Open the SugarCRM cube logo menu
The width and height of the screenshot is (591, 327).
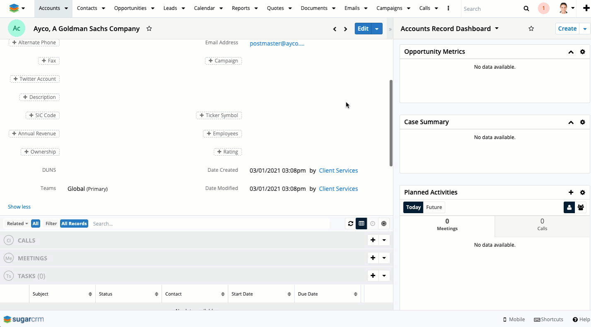tap(17, 8)
